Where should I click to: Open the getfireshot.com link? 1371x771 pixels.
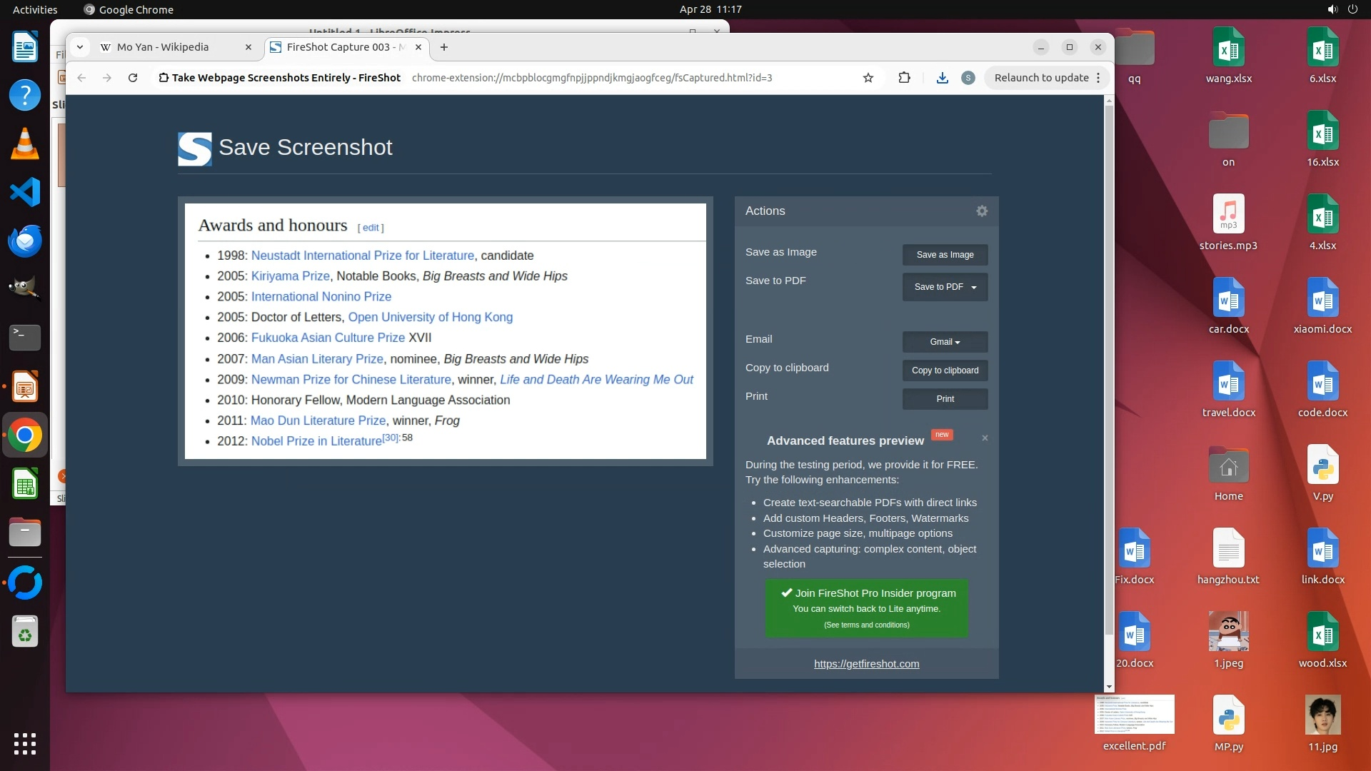[x=866, y=664]
